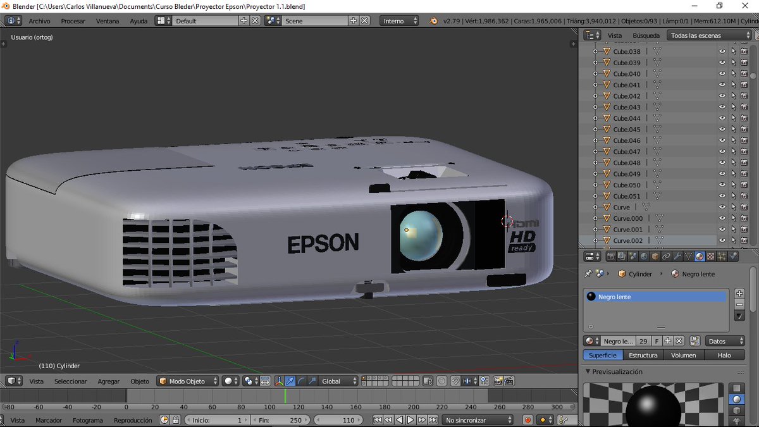Open the Texture properties tab (checker icon)

point(711,256)
